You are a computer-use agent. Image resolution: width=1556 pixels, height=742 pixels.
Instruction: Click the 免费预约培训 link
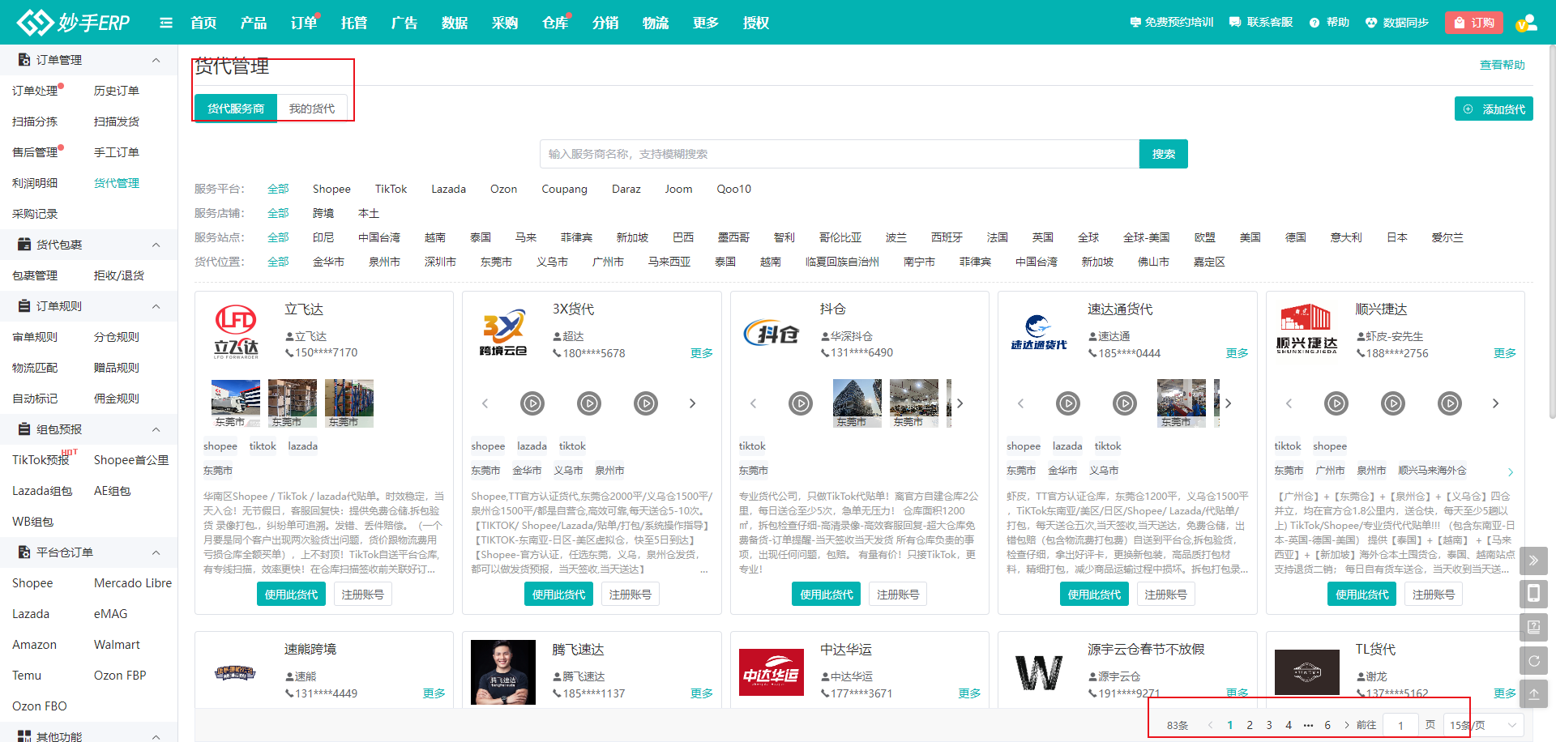pos(1171,23)
